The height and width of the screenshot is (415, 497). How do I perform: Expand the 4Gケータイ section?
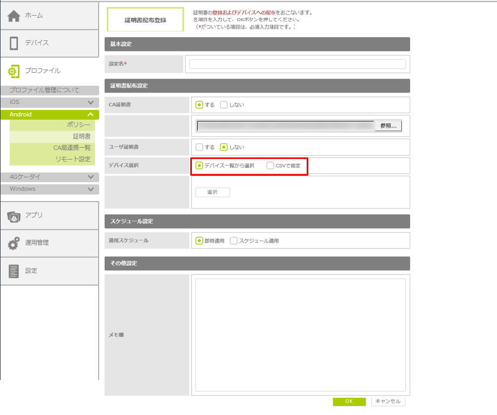[91, 177]
